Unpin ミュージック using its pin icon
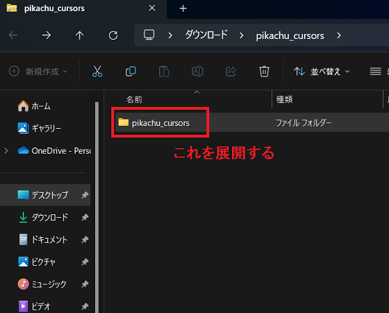This screenshot has height=313, width=389. click(x=85, y=284)
